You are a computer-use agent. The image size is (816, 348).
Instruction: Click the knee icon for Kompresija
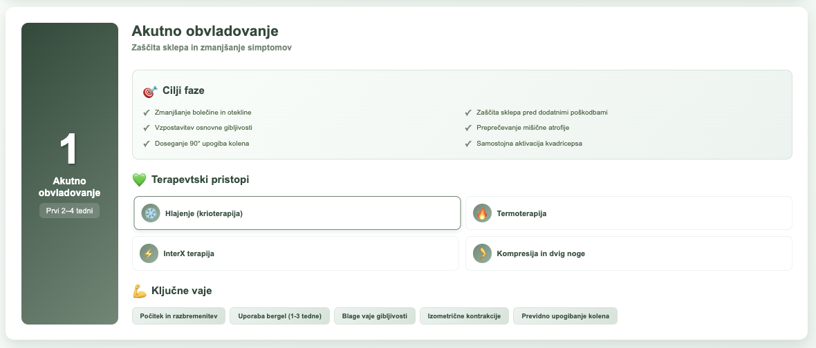(x=483, y=253)
